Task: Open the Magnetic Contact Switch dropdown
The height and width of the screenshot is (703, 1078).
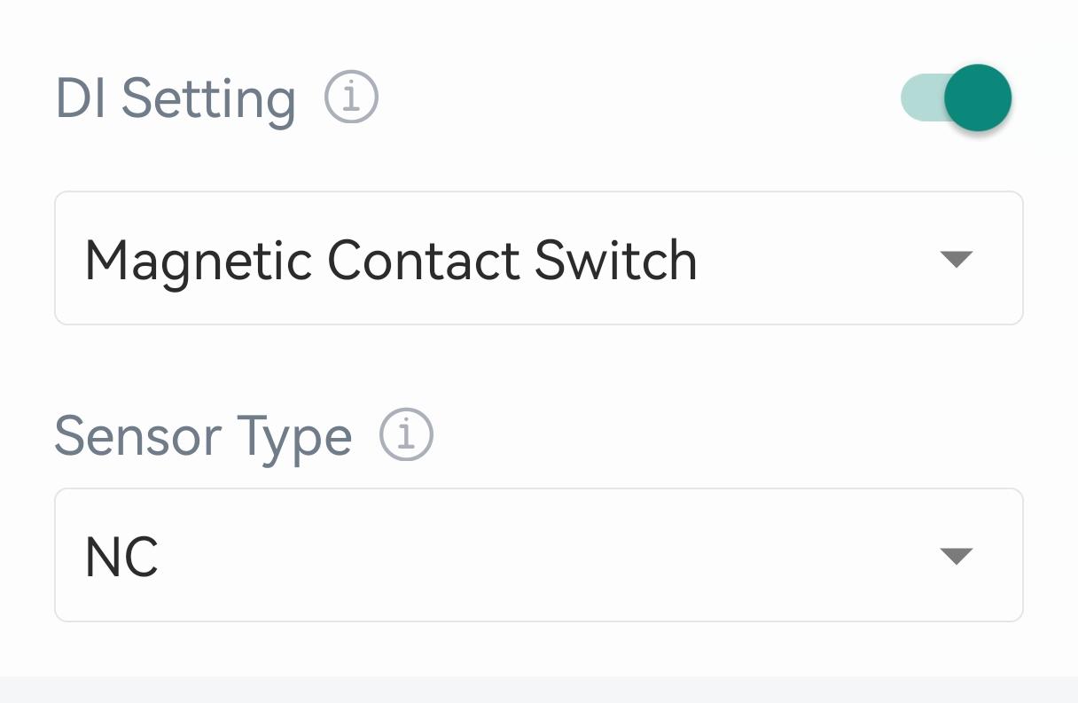Action: pyautogui.click(x=538, y=258)
